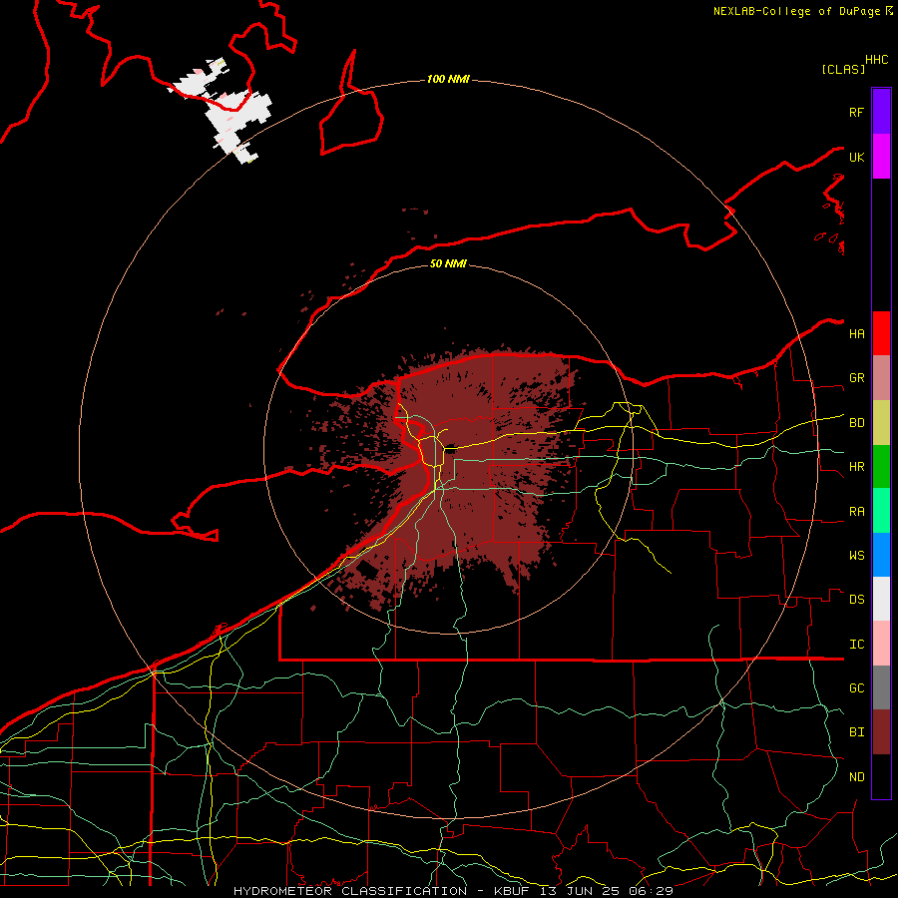Click the GR legend label
The width and height of the screenshot is (898, 898).
point(857,378)
